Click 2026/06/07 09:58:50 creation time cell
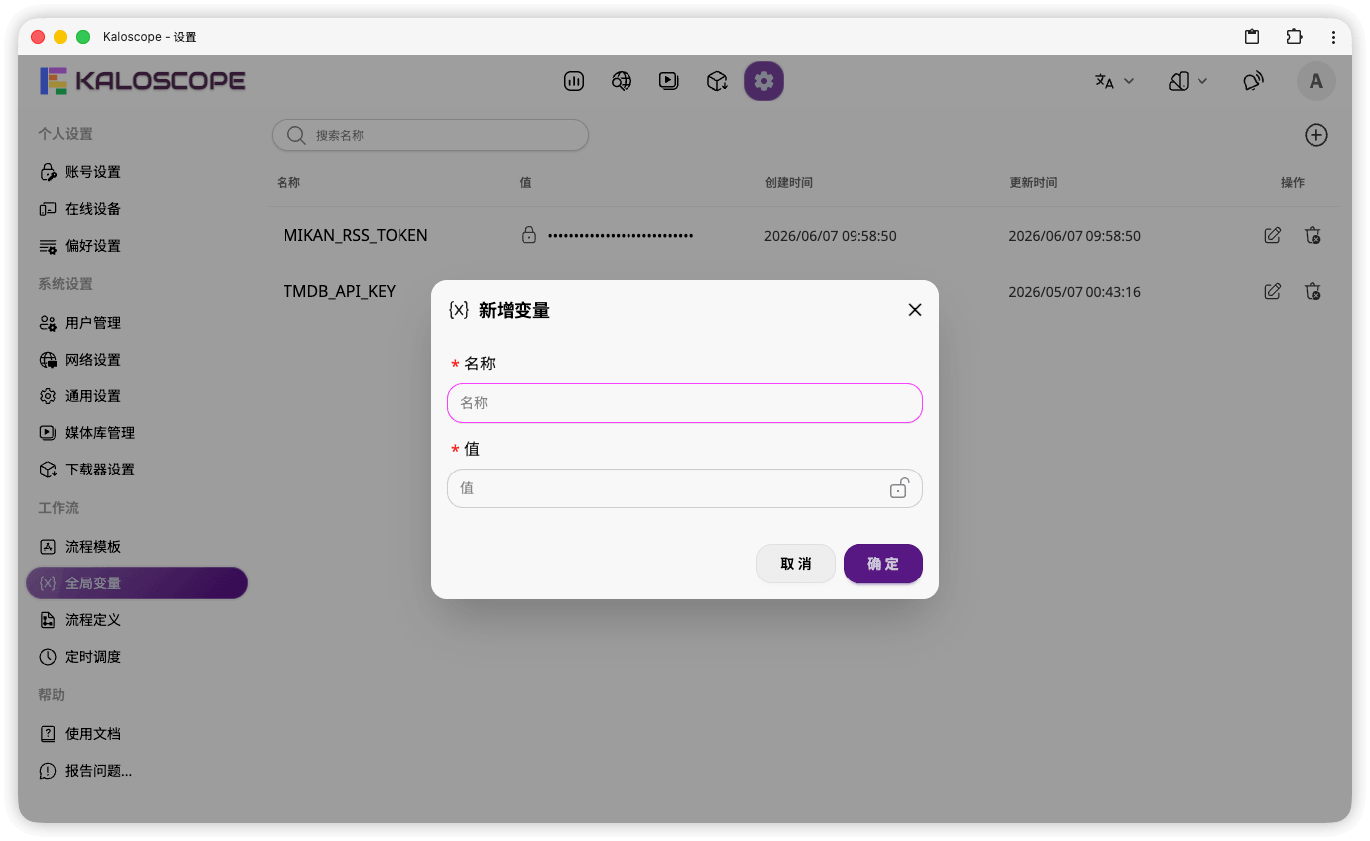 831,236
